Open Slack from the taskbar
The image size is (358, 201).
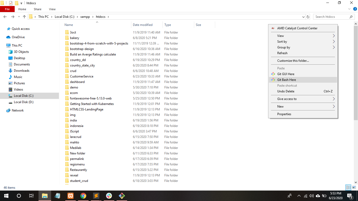point(109,196)
